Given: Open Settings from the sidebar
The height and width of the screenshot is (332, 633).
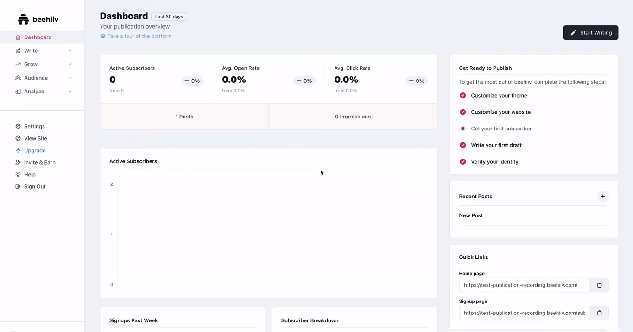Looking at the screenshot, I should 34,126.
